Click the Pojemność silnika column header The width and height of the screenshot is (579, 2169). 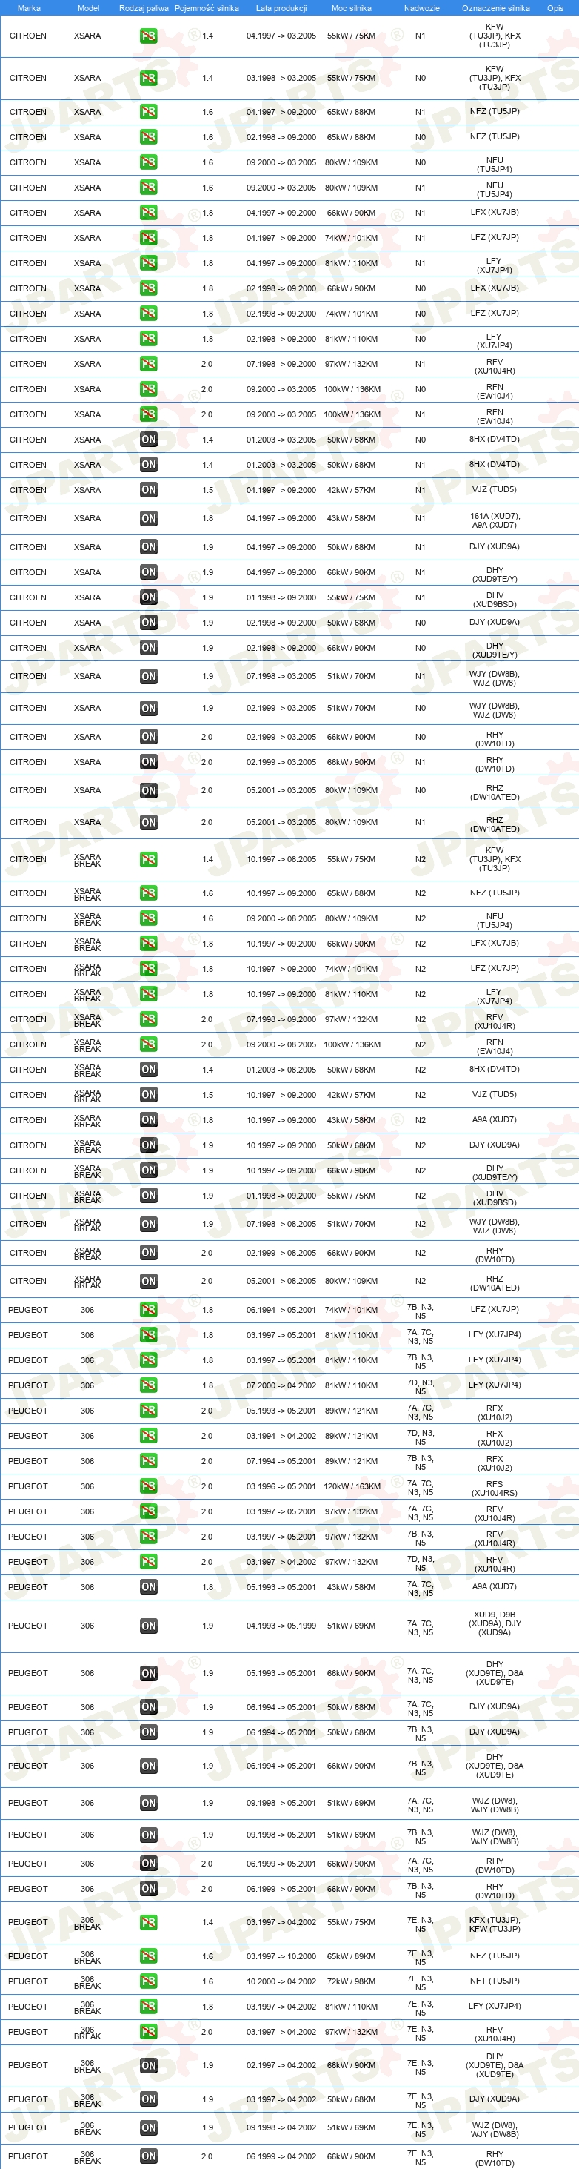tap(206, 8)
